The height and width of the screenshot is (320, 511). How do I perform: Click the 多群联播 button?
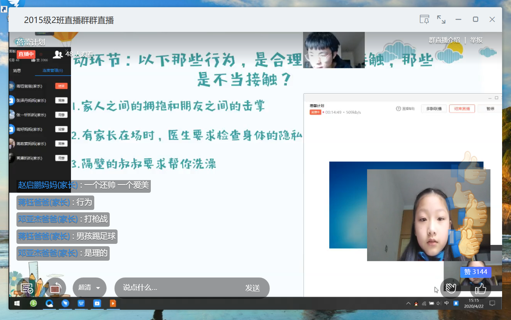point(434,109)
